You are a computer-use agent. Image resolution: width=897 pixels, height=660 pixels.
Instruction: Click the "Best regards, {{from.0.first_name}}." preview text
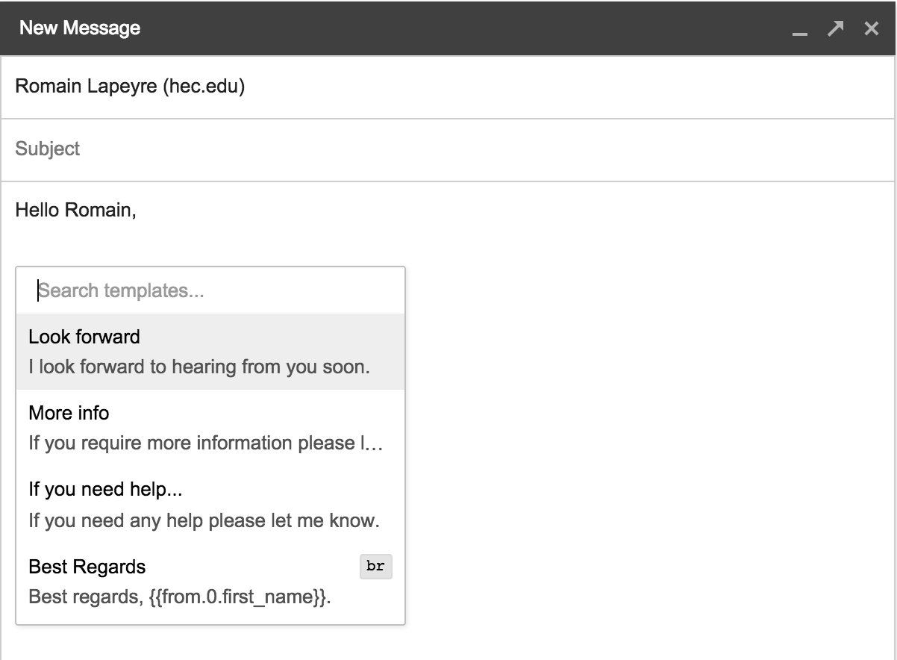click(179, 597)
